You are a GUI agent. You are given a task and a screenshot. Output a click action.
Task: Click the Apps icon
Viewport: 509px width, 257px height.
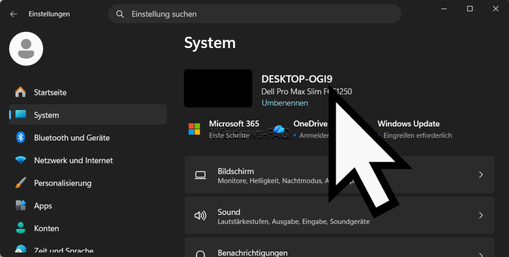pos(20,205)
